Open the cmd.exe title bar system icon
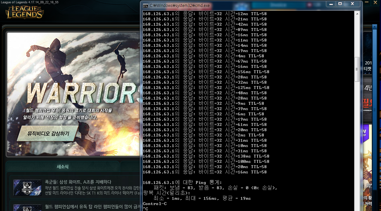381x211 pixels. (145, 6)
